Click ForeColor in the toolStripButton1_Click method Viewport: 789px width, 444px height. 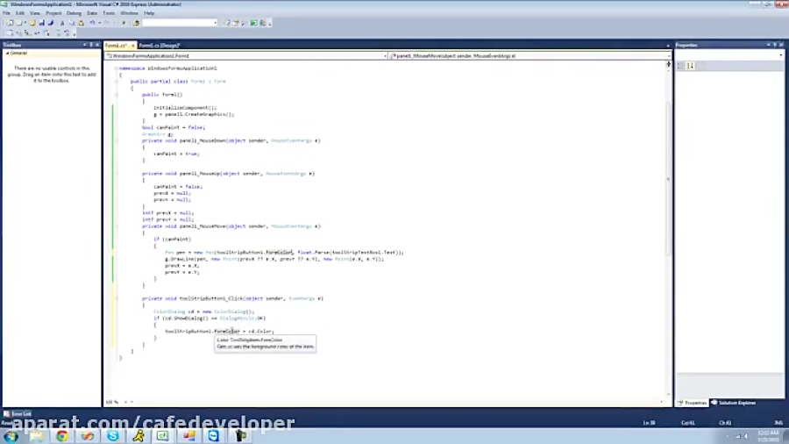tap(227, 331)
